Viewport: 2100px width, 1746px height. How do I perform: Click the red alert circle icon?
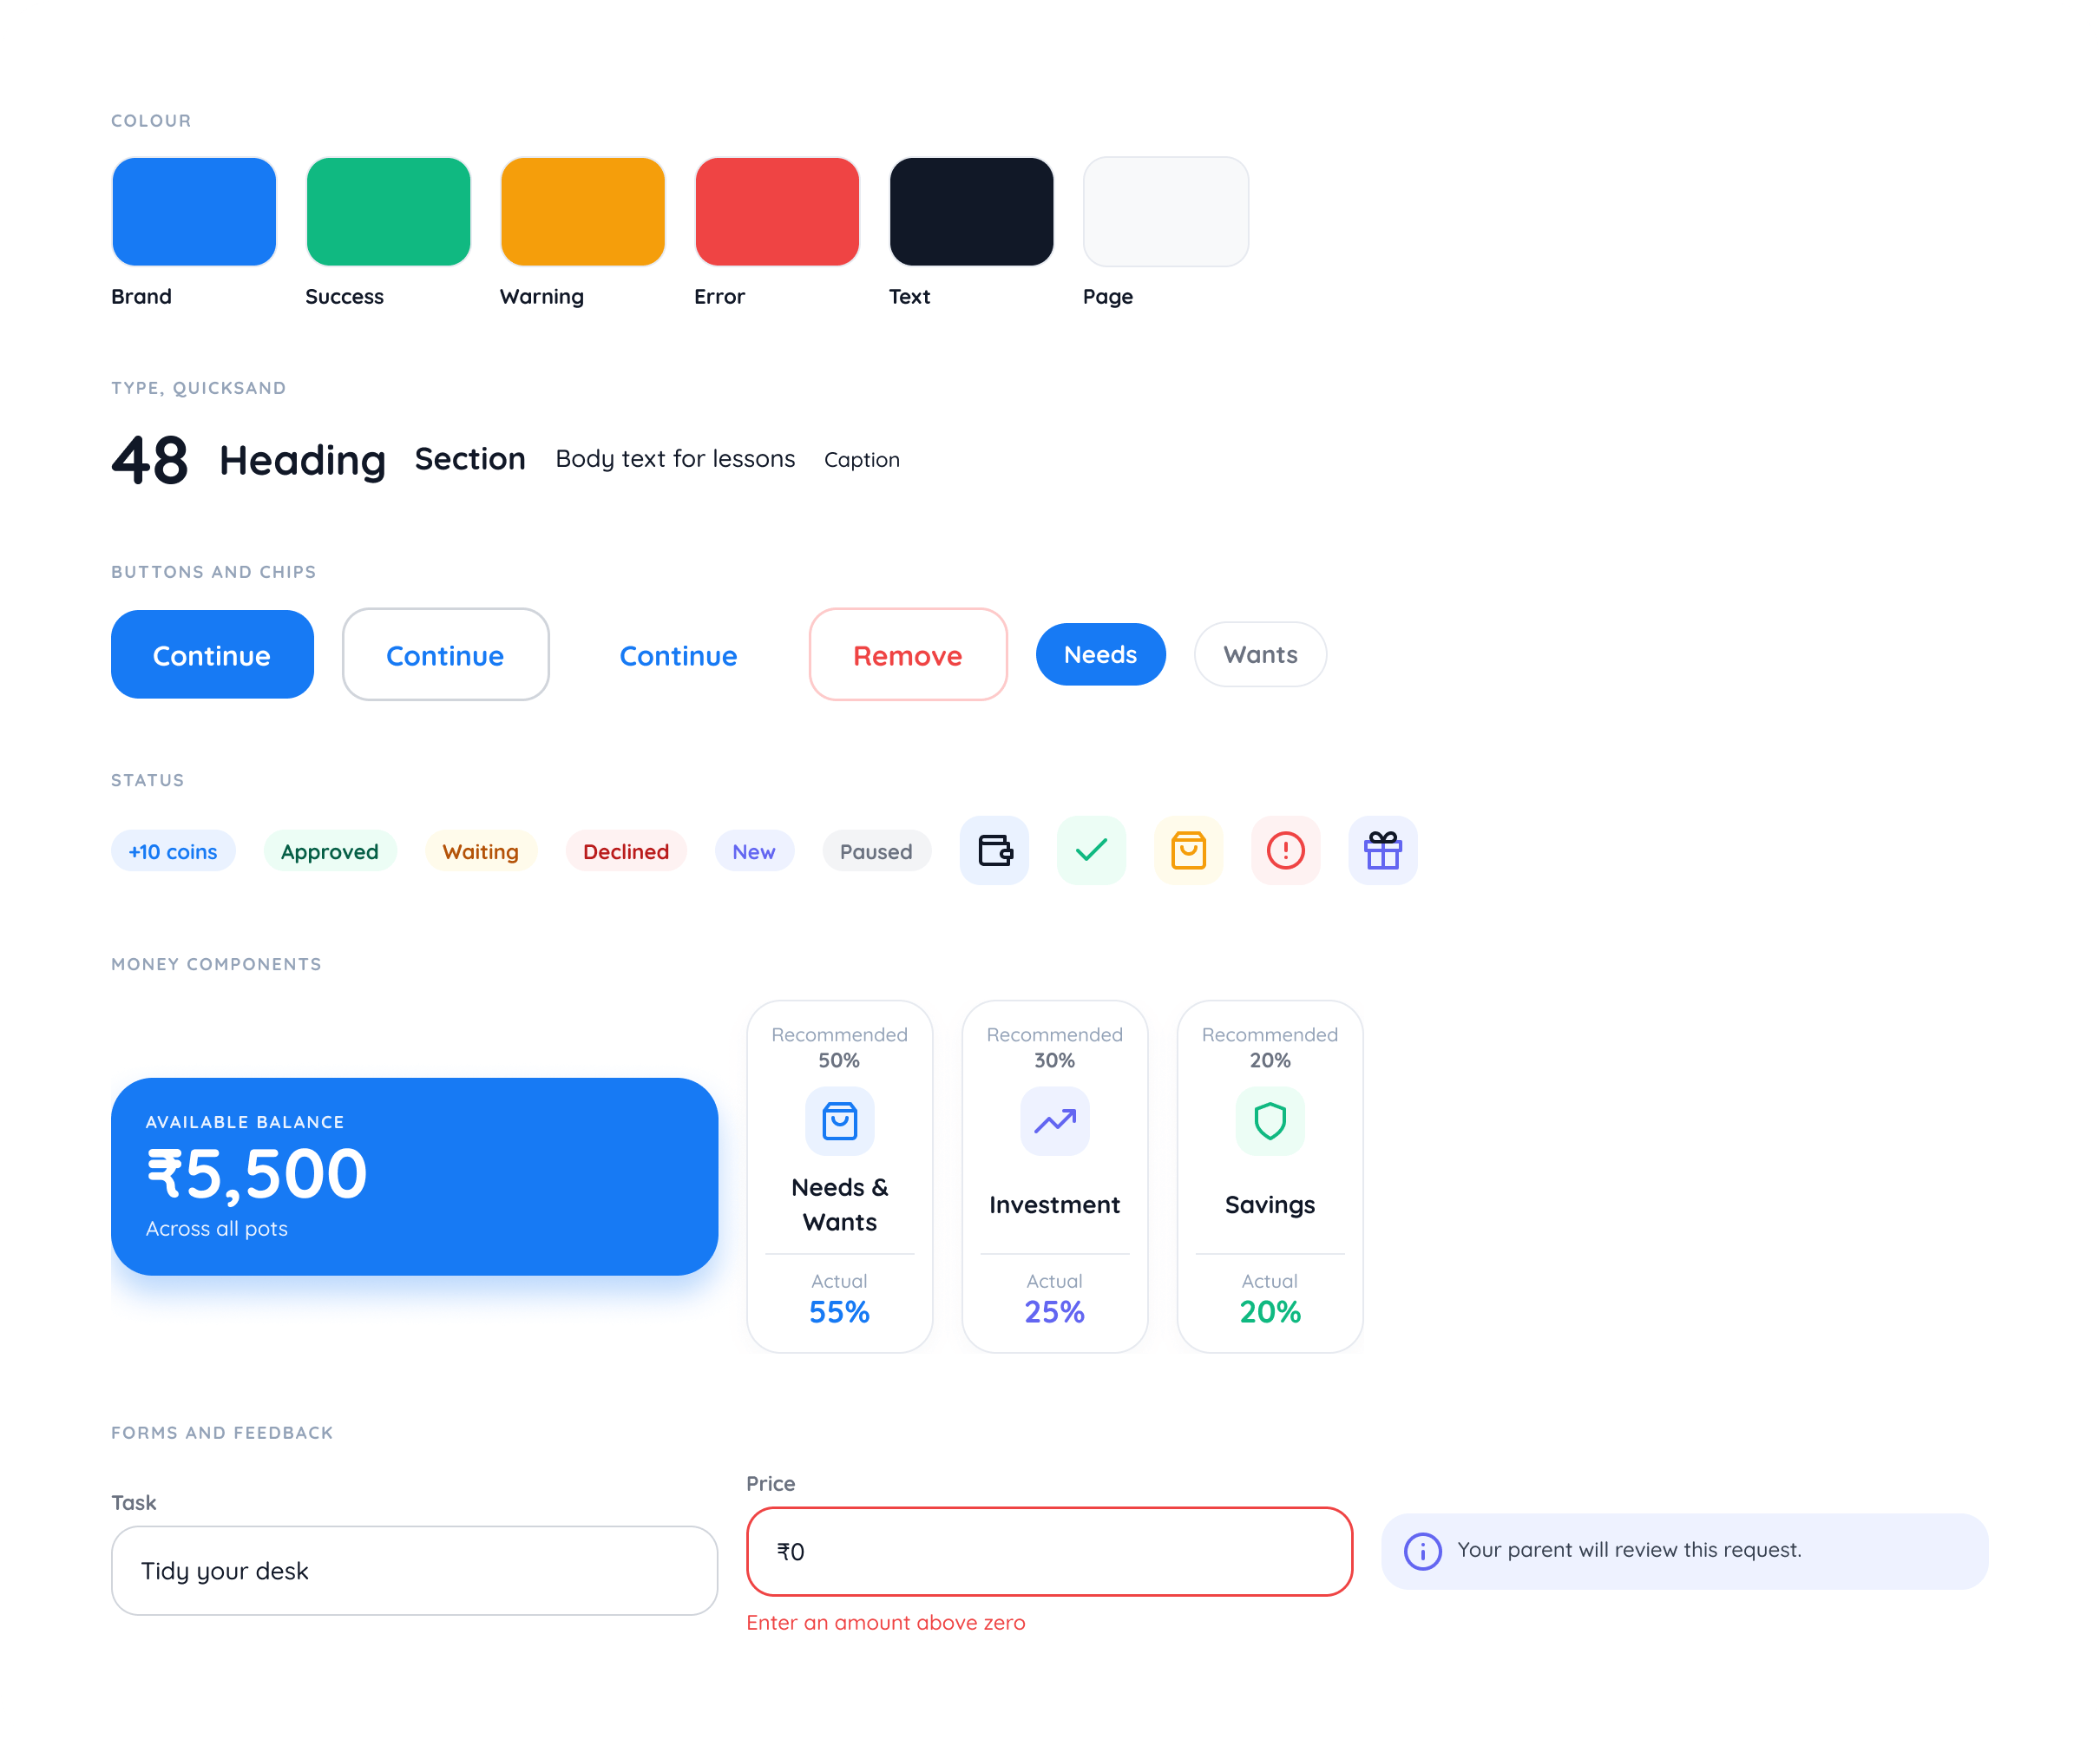[1285, 851]
